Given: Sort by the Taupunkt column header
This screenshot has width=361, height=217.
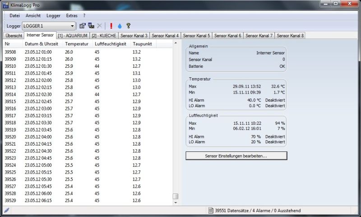Looking at the screenshot, I should tap(143, 44).
